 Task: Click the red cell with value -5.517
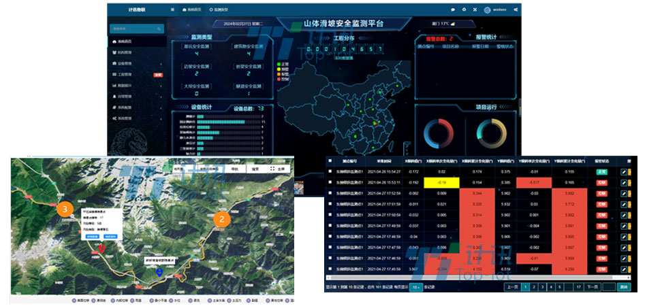(533, 182)
